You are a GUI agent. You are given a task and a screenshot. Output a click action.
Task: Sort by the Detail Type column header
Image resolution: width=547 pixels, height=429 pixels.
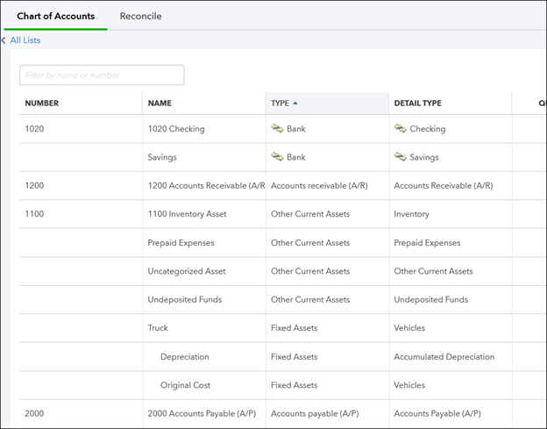pyautogui.click(x=417, y=104)
